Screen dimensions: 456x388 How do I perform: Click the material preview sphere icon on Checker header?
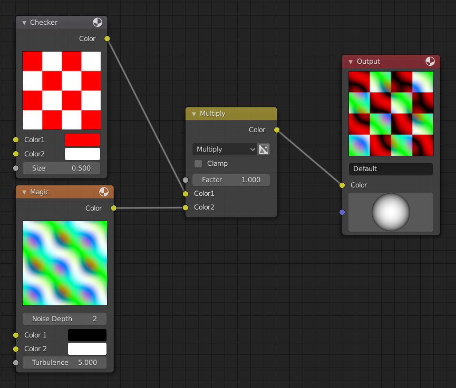click(97, 23)
